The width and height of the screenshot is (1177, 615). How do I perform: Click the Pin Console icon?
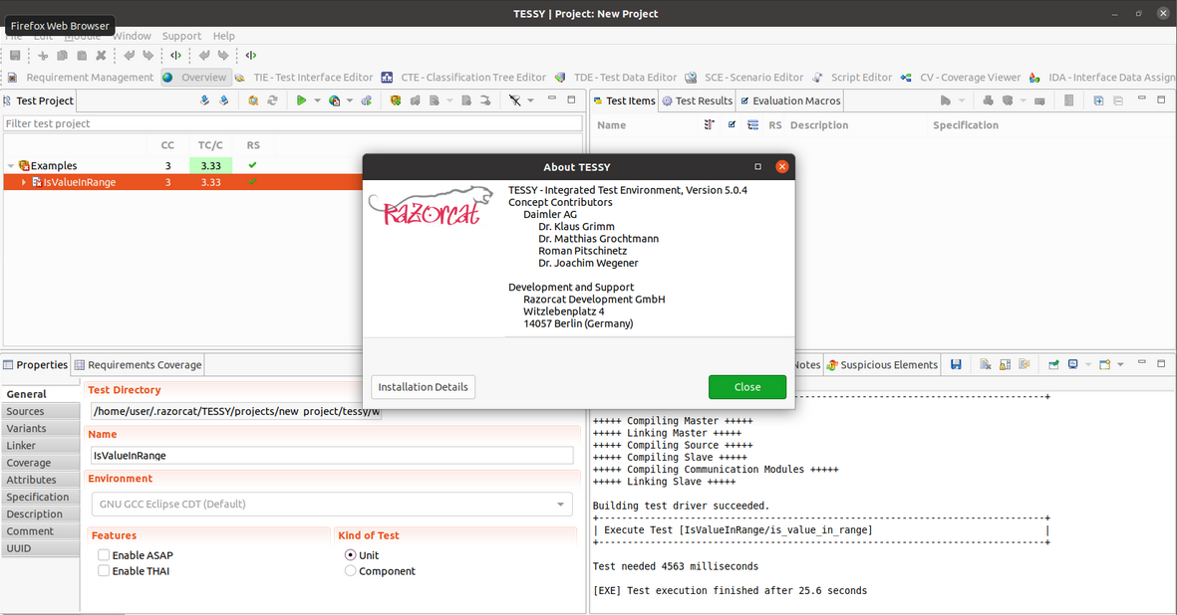tap(1053, 365)
